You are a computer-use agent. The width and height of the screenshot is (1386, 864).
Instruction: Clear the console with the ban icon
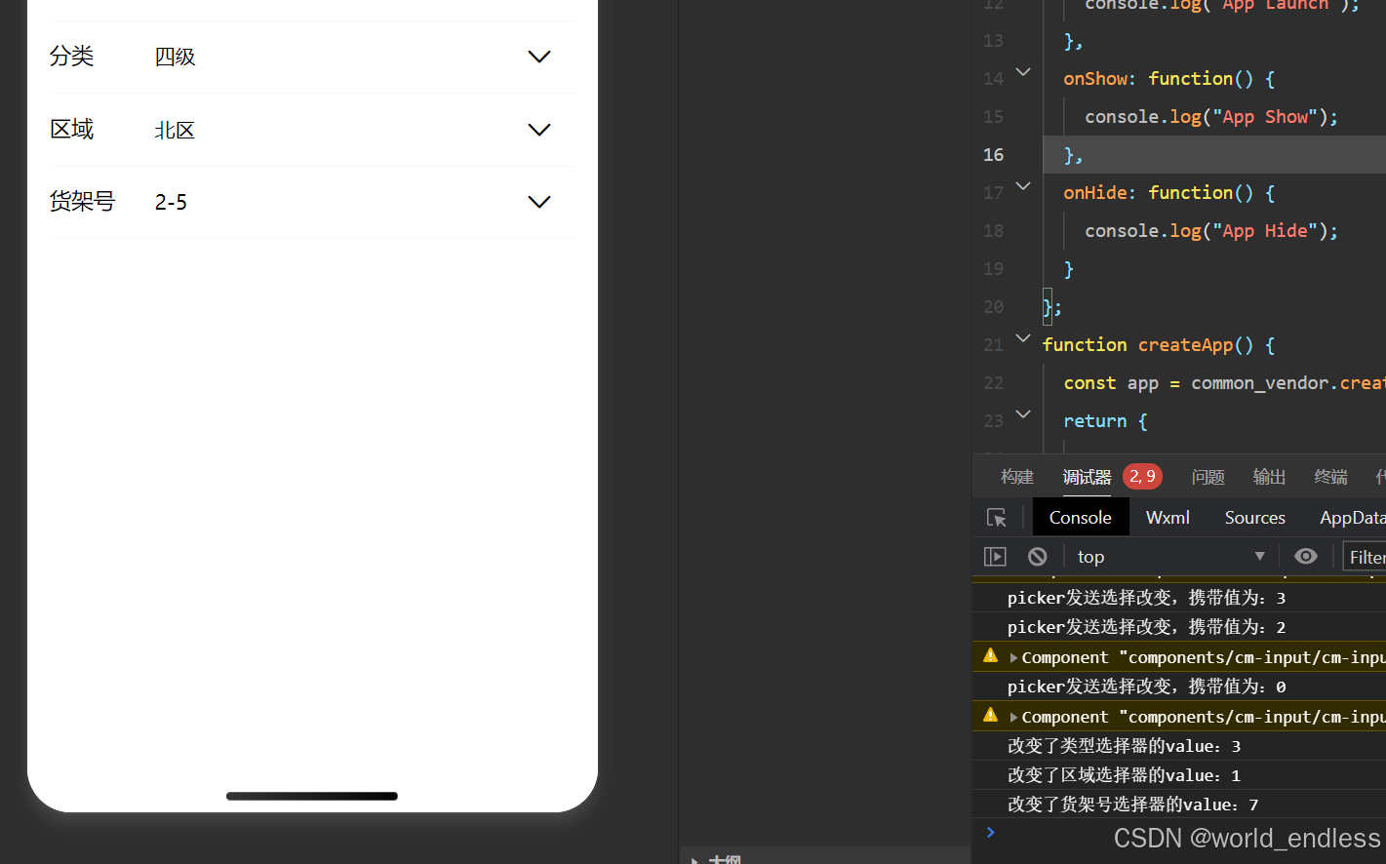point(1038,557)
